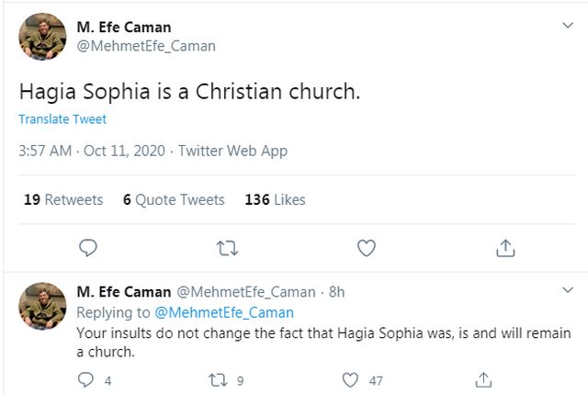
Task: Retweet the main Hagia Sophia tweet
Action: click(226, 247)
